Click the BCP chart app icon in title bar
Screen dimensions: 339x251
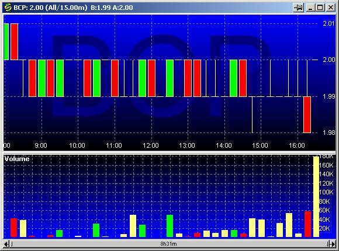8,8
